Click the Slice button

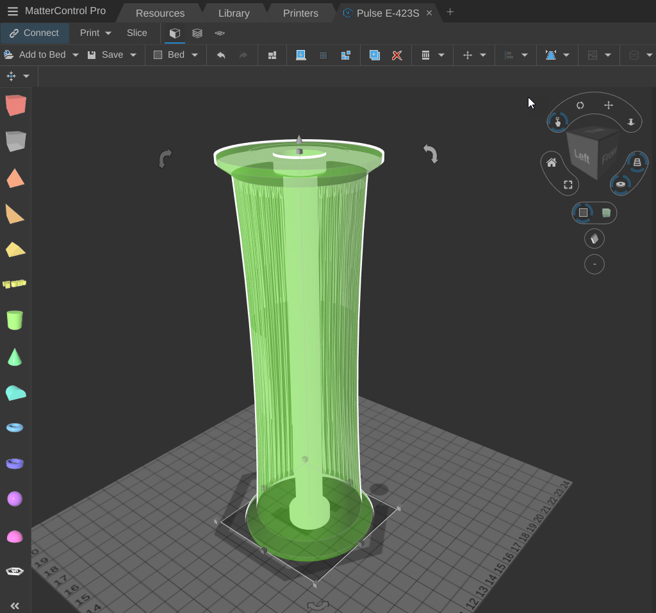click(x=137, y=33)
